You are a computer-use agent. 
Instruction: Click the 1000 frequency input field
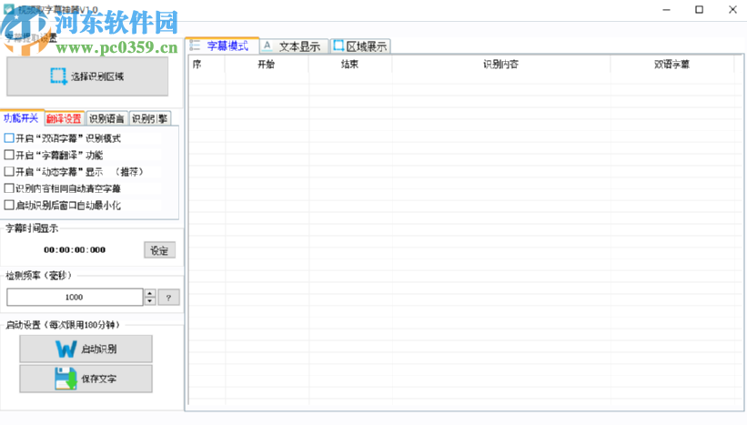(75, 297)
